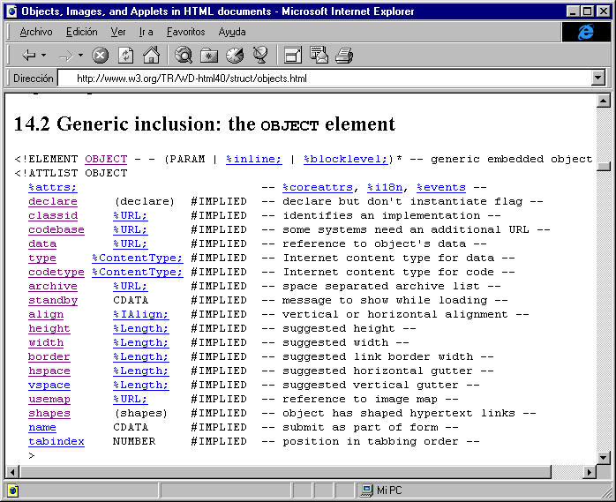616x502 pixels.
Task: Follow the height attribute link
Action: [x=49, y=329]
